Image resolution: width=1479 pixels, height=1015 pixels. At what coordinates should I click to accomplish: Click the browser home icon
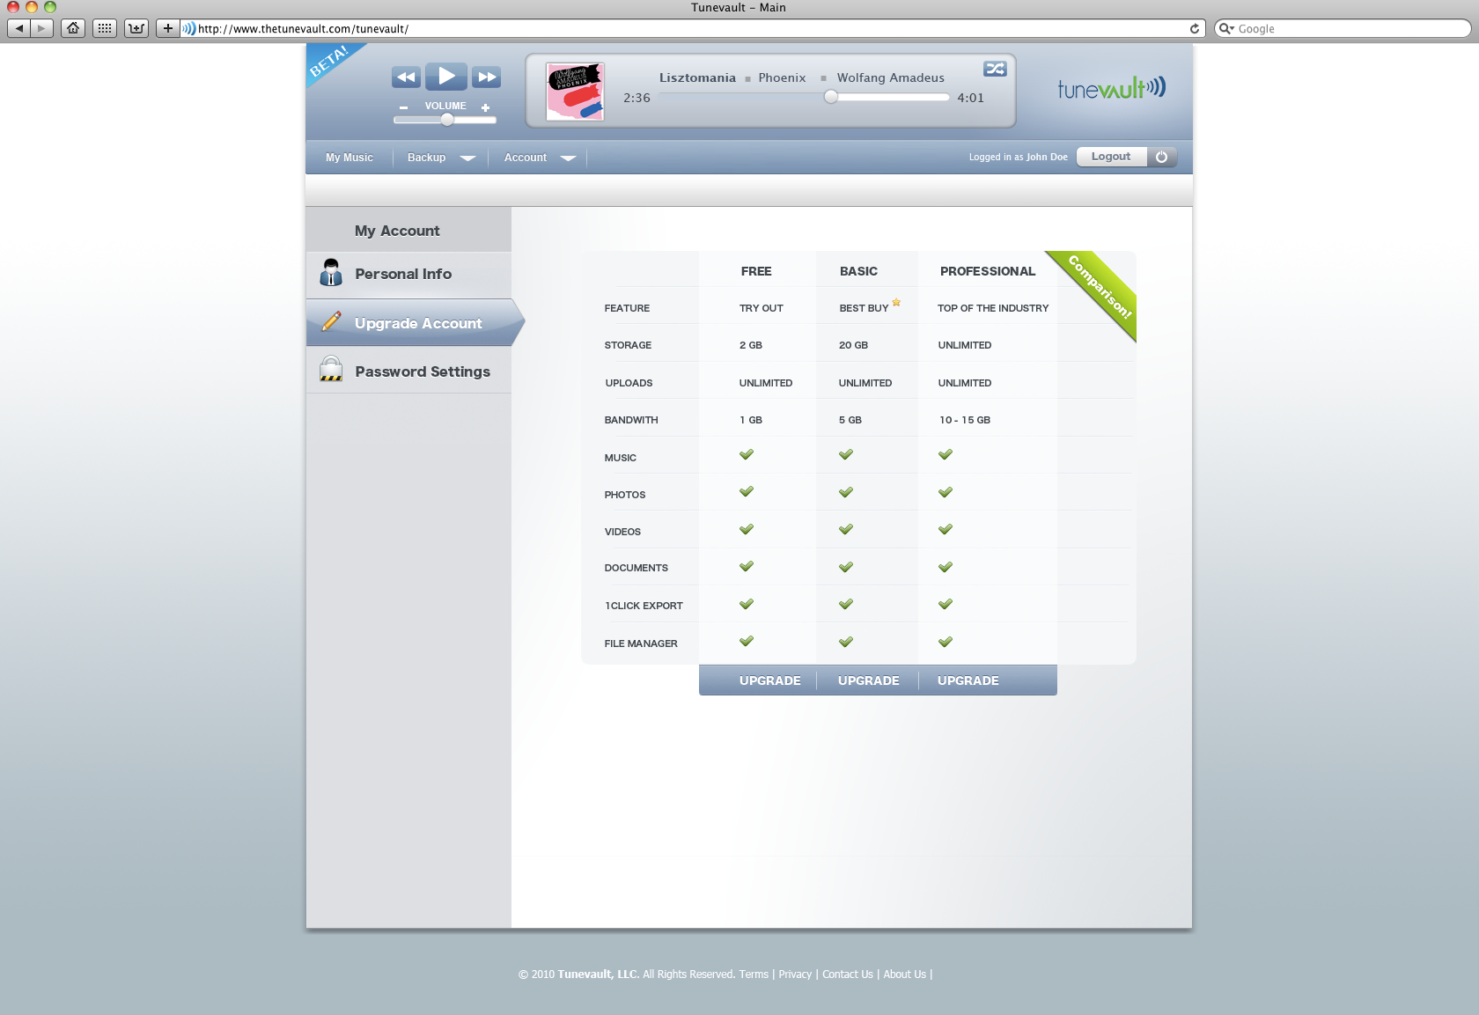click(x=73, y=28)
